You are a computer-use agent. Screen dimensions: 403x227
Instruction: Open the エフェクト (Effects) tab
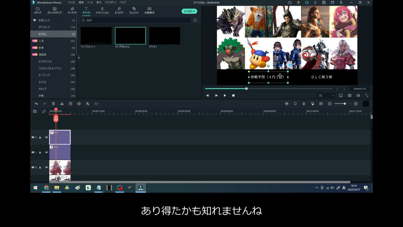(x=119, y=11)
